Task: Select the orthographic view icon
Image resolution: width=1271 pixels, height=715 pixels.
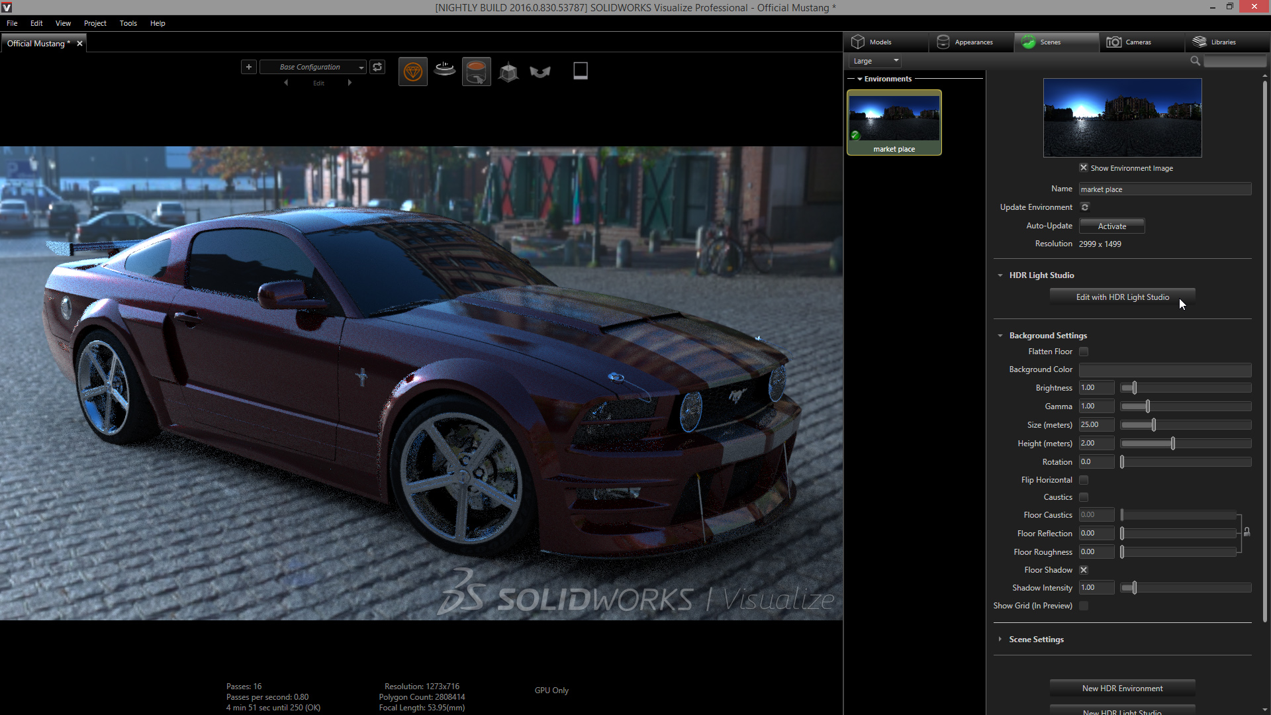Action: pyautogui.click(x=508, y=71)
